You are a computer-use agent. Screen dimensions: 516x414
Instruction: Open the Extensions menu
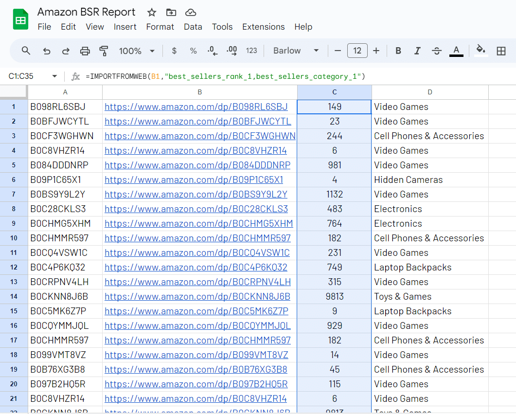(263, 27)
